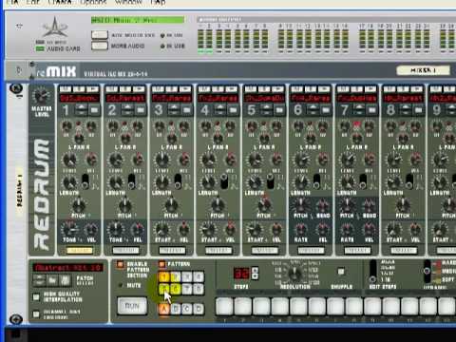Increase the Steps count stepper
Screen dimensions: 456x342
tap(255, 270)
